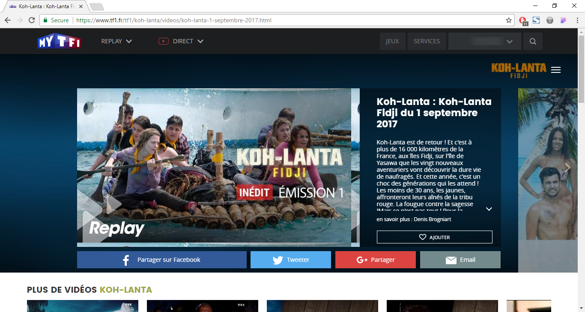This screenshot has width=585, height=312.
Task: Play the Koh-Lanta Émission 1 video
Action: click(x=218, y=168)
